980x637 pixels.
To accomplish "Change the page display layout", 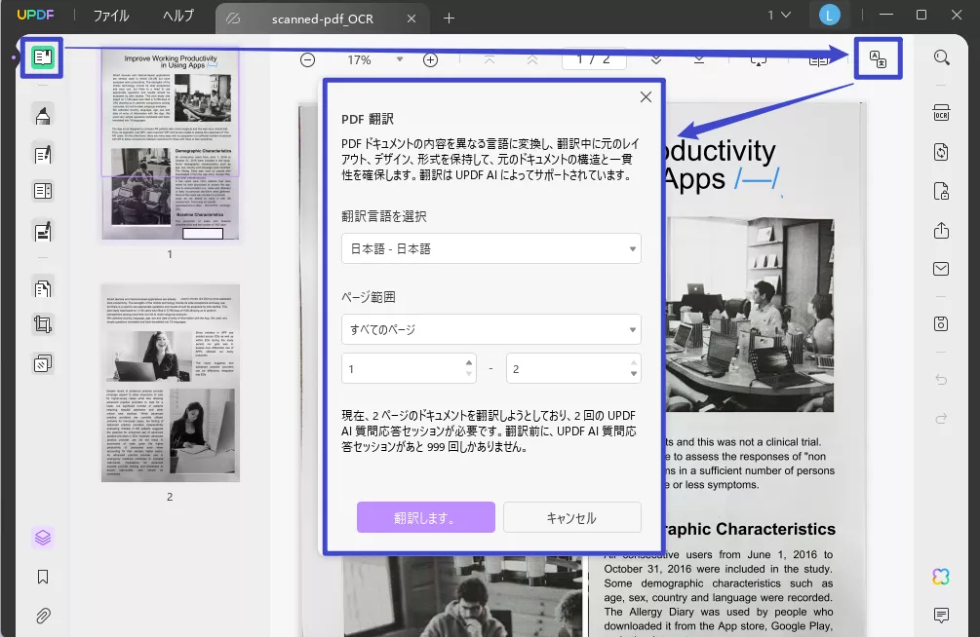I will (818, 60).
